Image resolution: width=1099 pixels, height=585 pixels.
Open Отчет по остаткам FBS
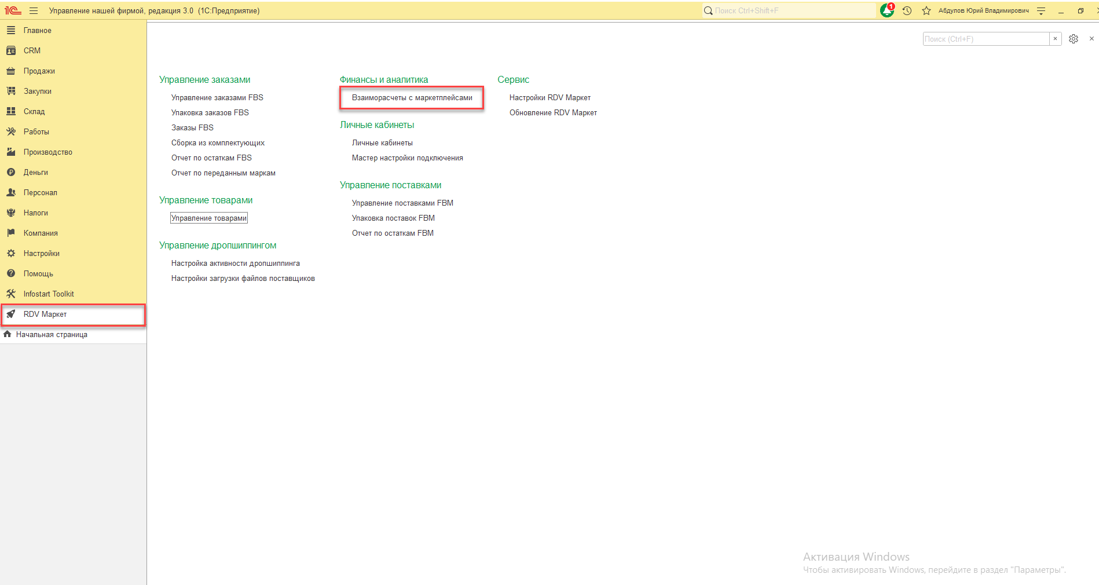(211, 158)
